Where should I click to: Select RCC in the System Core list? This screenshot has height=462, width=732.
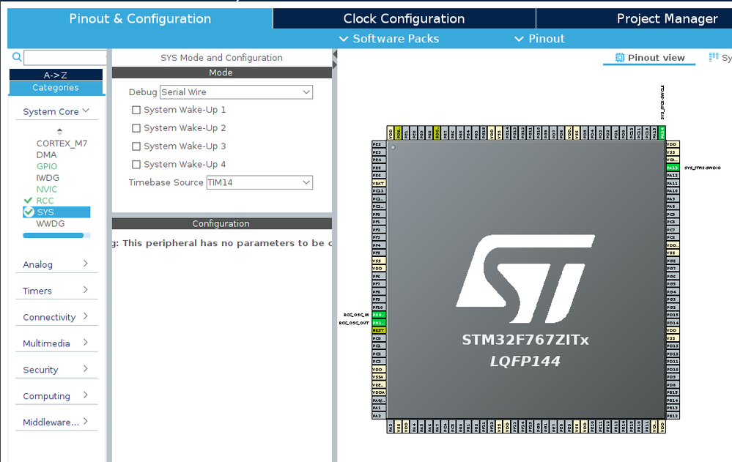tap(45, 201)
